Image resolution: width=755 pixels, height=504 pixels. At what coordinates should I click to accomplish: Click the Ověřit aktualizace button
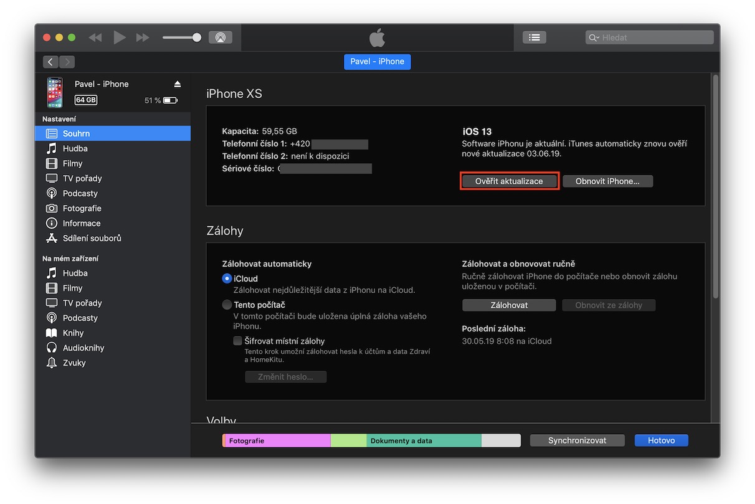[509, 181]
